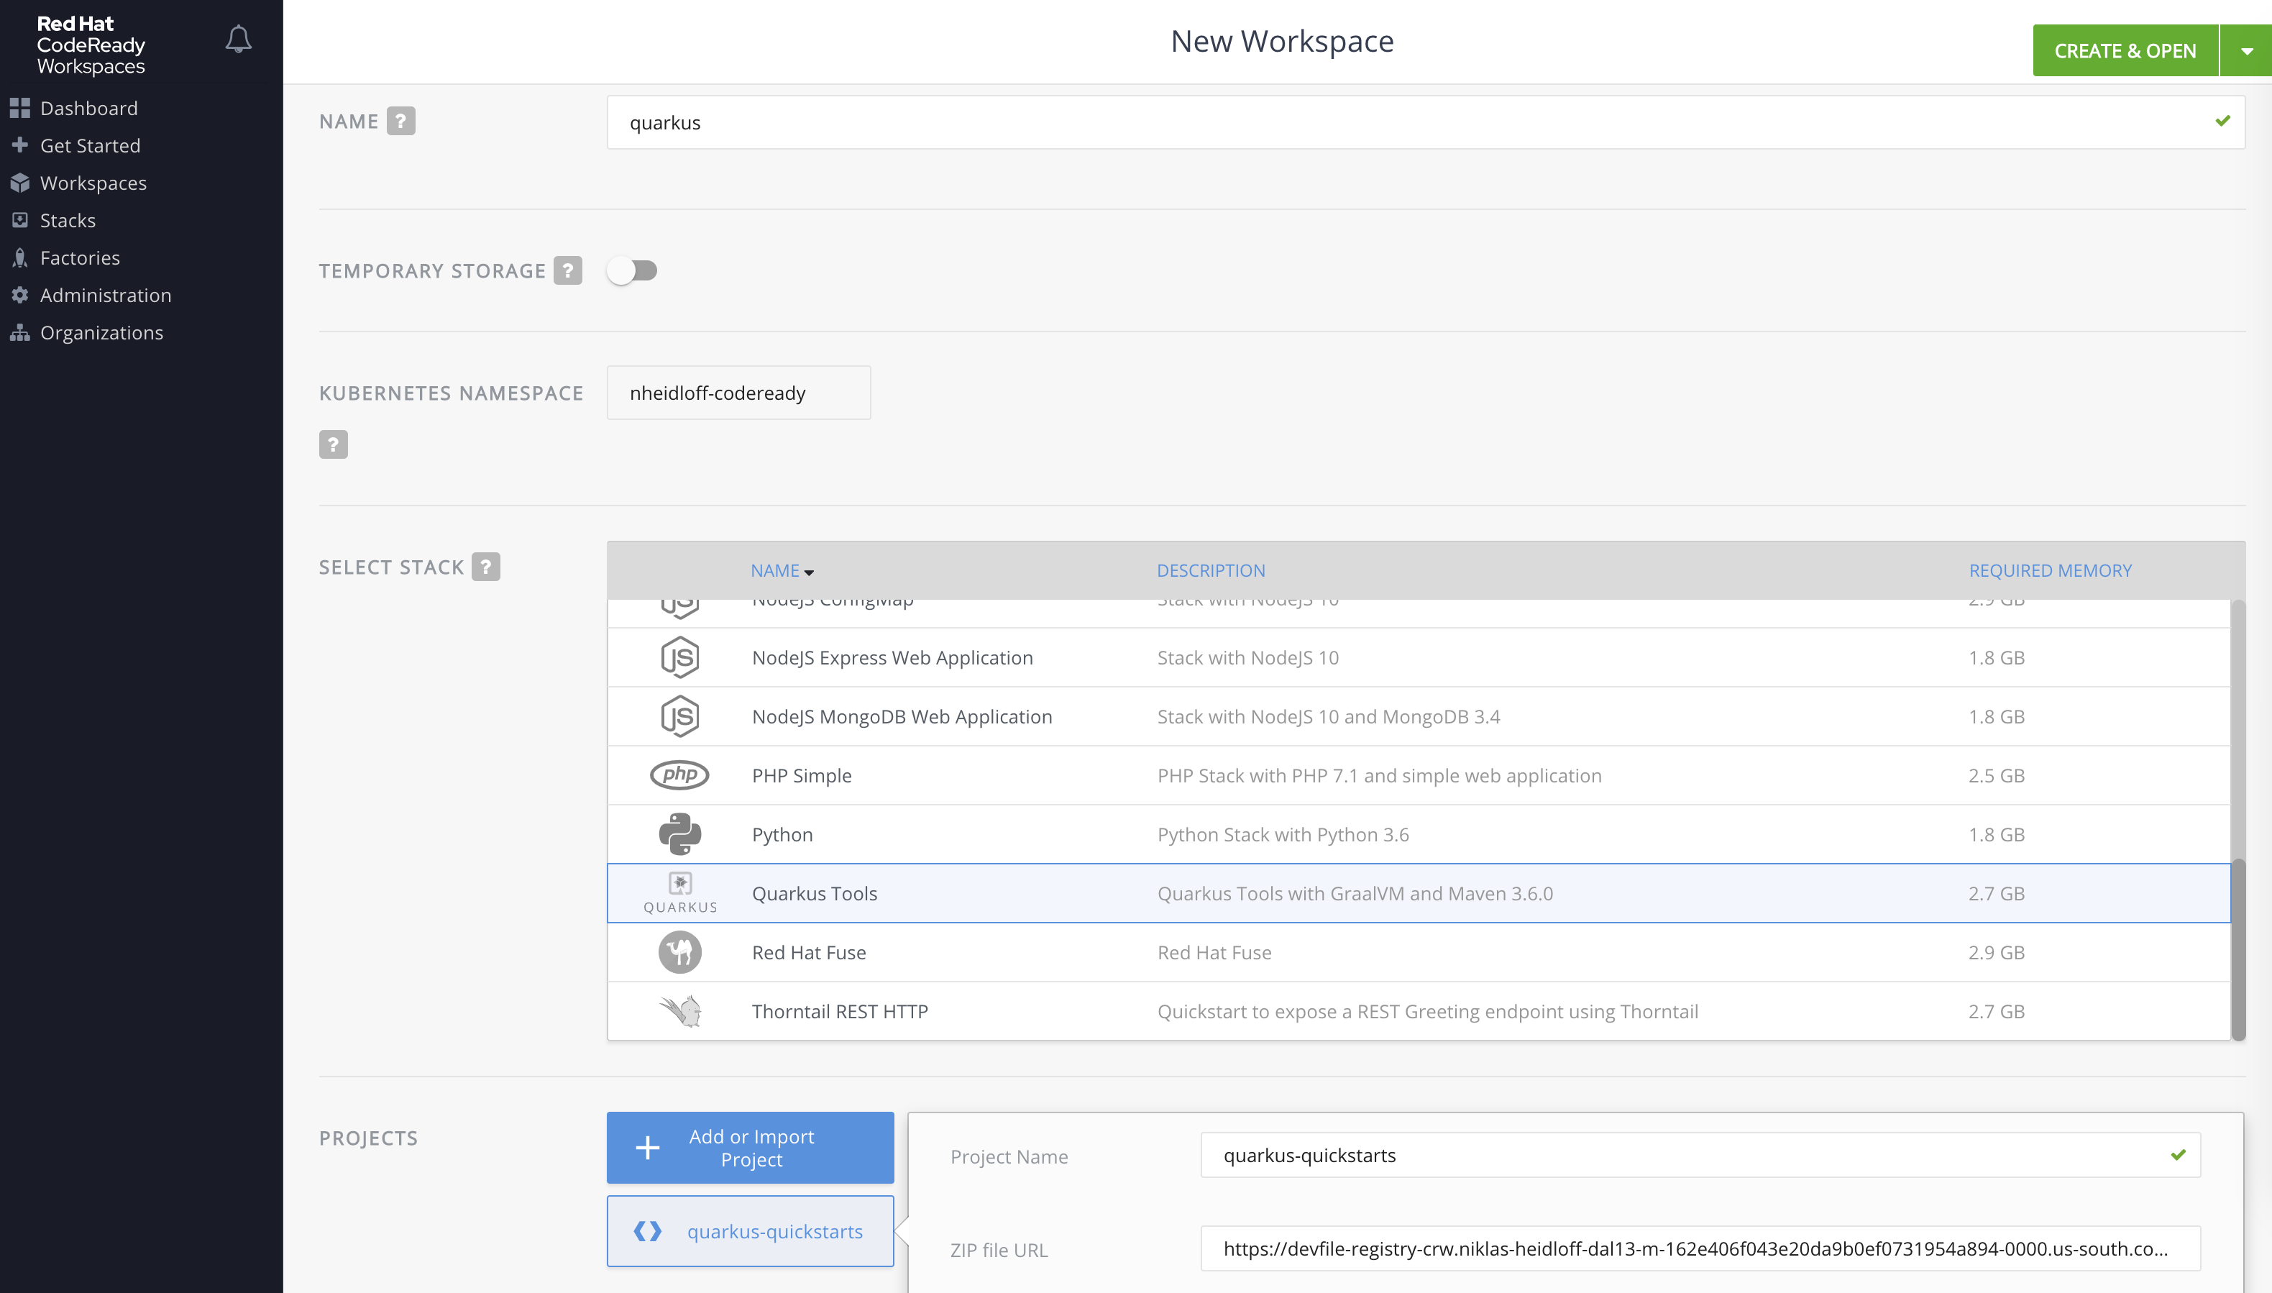Sort stacks by the NAME column arrow
The image size is (2272, 1293).
tap(809, 572)
